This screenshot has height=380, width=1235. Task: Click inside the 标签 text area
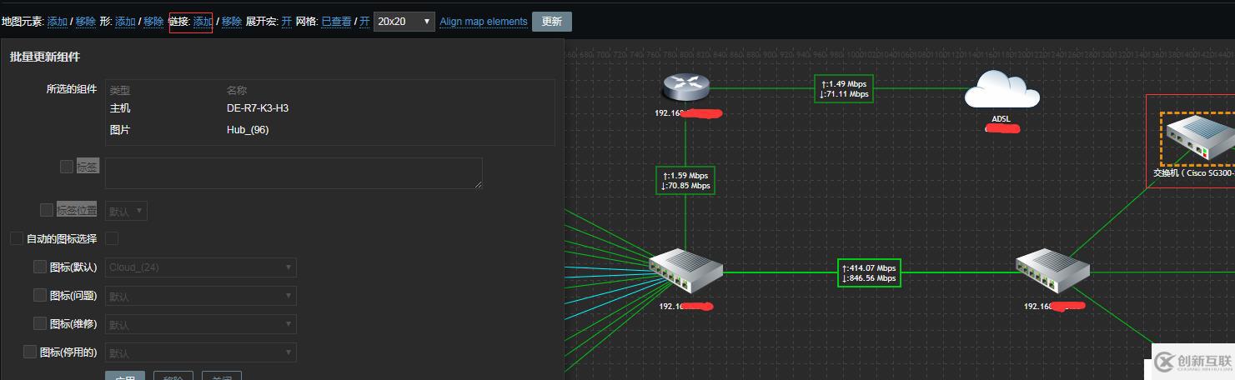point(294,173)
